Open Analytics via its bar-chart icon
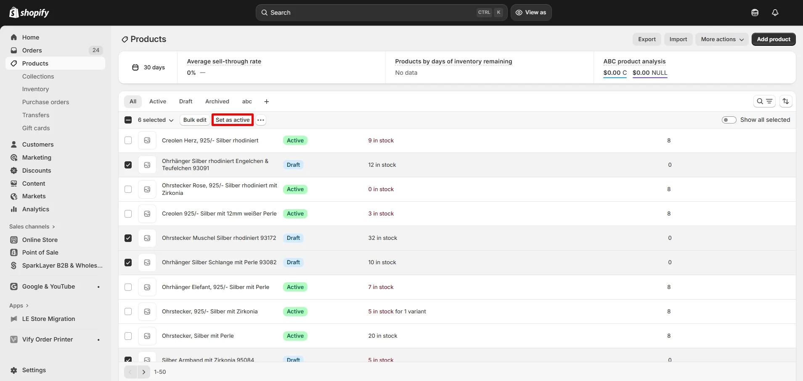803x381 pixels. 14,209
